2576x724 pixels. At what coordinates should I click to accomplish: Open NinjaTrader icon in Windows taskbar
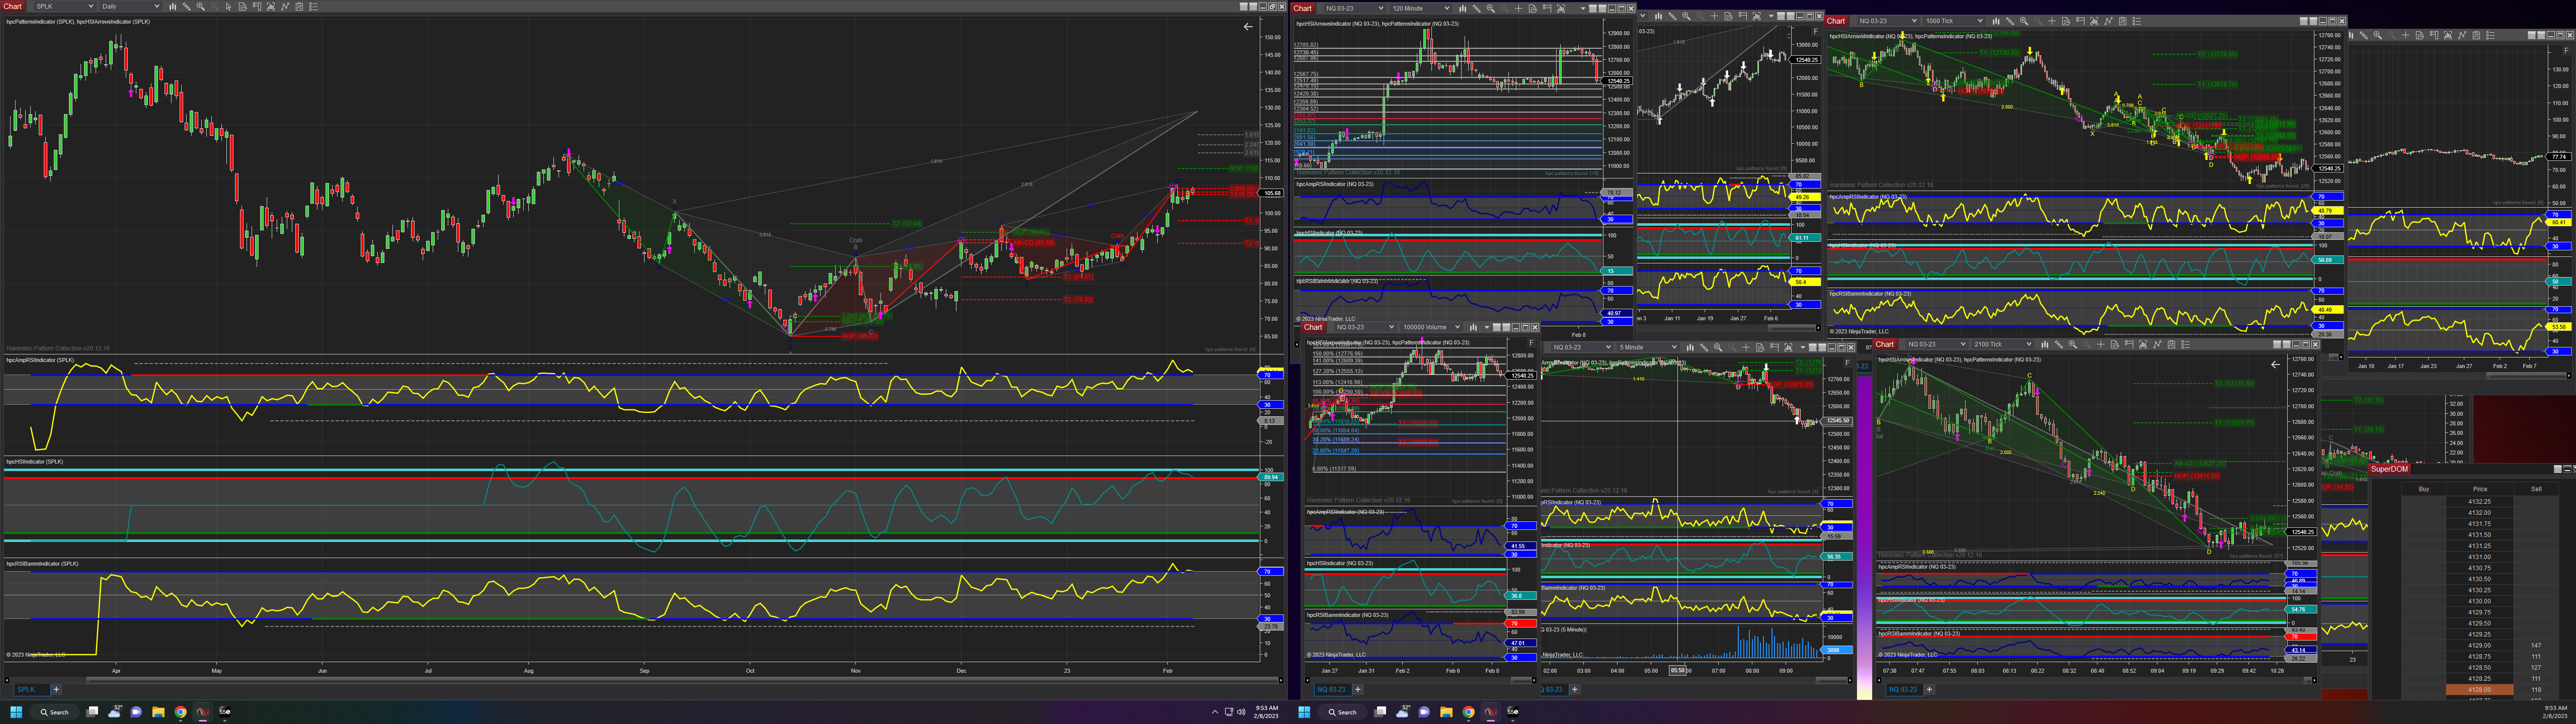(203, 712)
